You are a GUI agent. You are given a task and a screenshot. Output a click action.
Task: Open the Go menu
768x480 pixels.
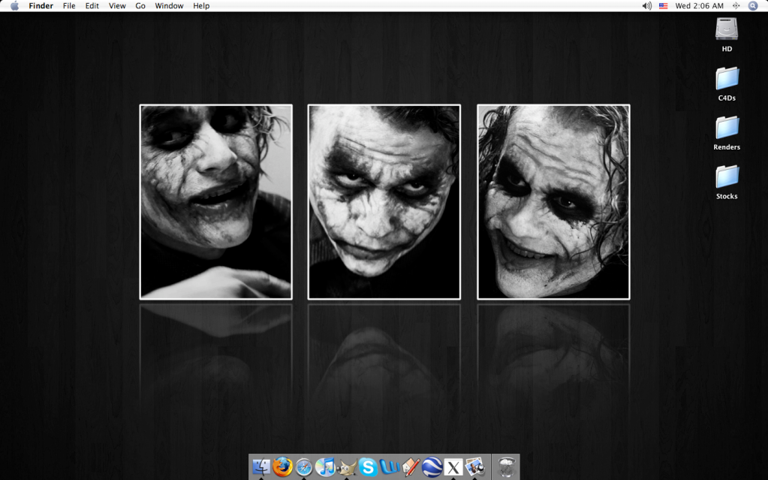(140, 6)
